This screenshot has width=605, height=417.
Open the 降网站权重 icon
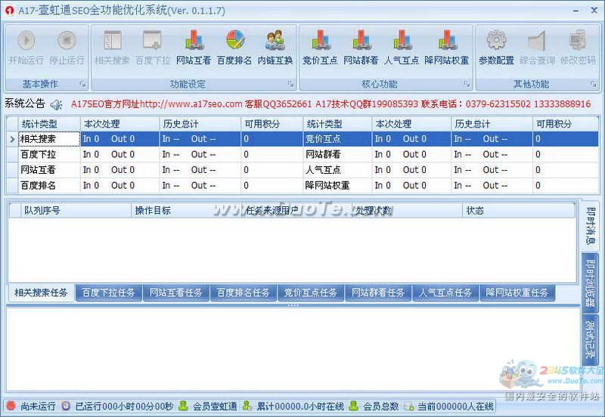[446, 48]
